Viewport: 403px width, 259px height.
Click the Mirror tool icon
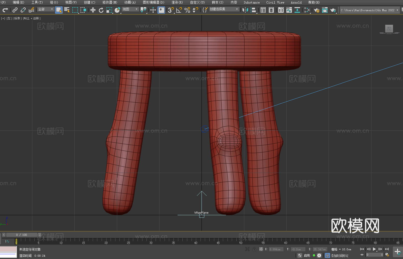[245, 10]
